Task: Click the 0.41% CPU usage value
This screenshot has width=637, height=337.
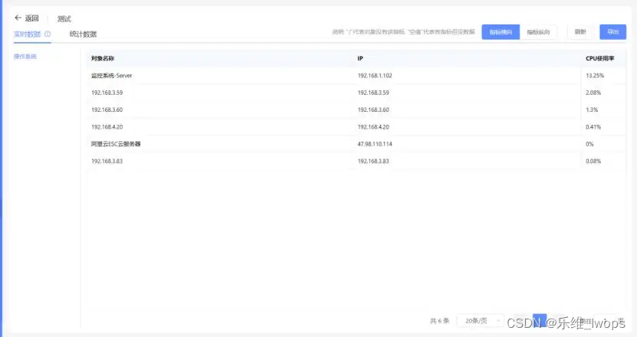Action: [593, 126]
